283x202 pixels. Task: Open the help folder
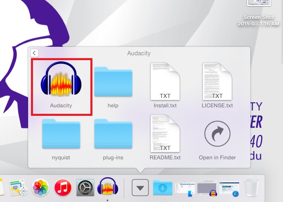pos(113,83)
